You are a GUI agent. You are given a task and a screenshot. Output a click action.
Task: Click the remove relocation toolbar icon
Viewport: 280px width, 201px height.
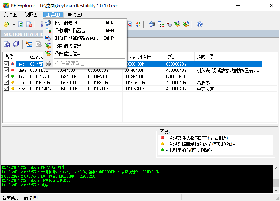coord(186,24)
